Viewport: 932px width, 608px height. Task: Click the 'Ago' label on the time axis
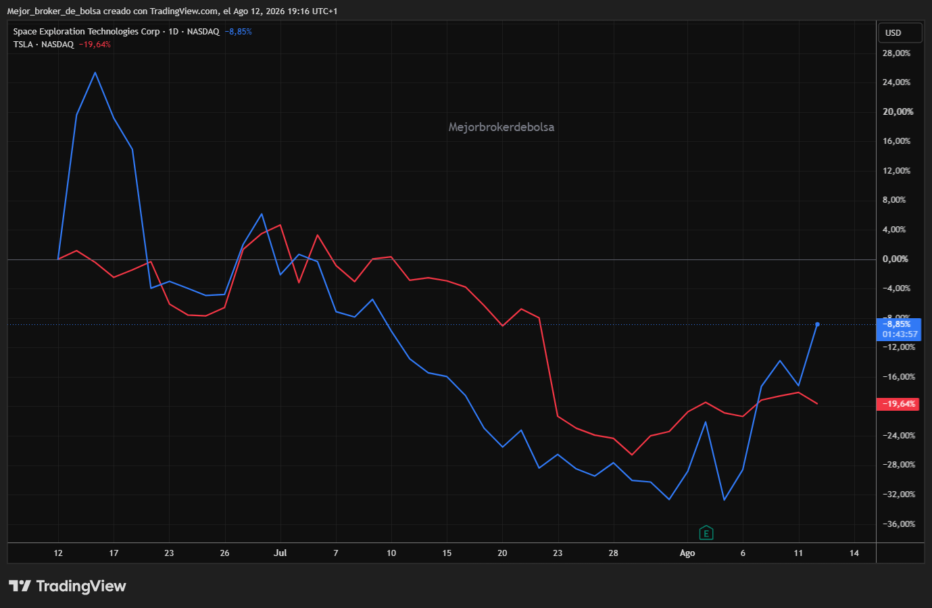687,553
